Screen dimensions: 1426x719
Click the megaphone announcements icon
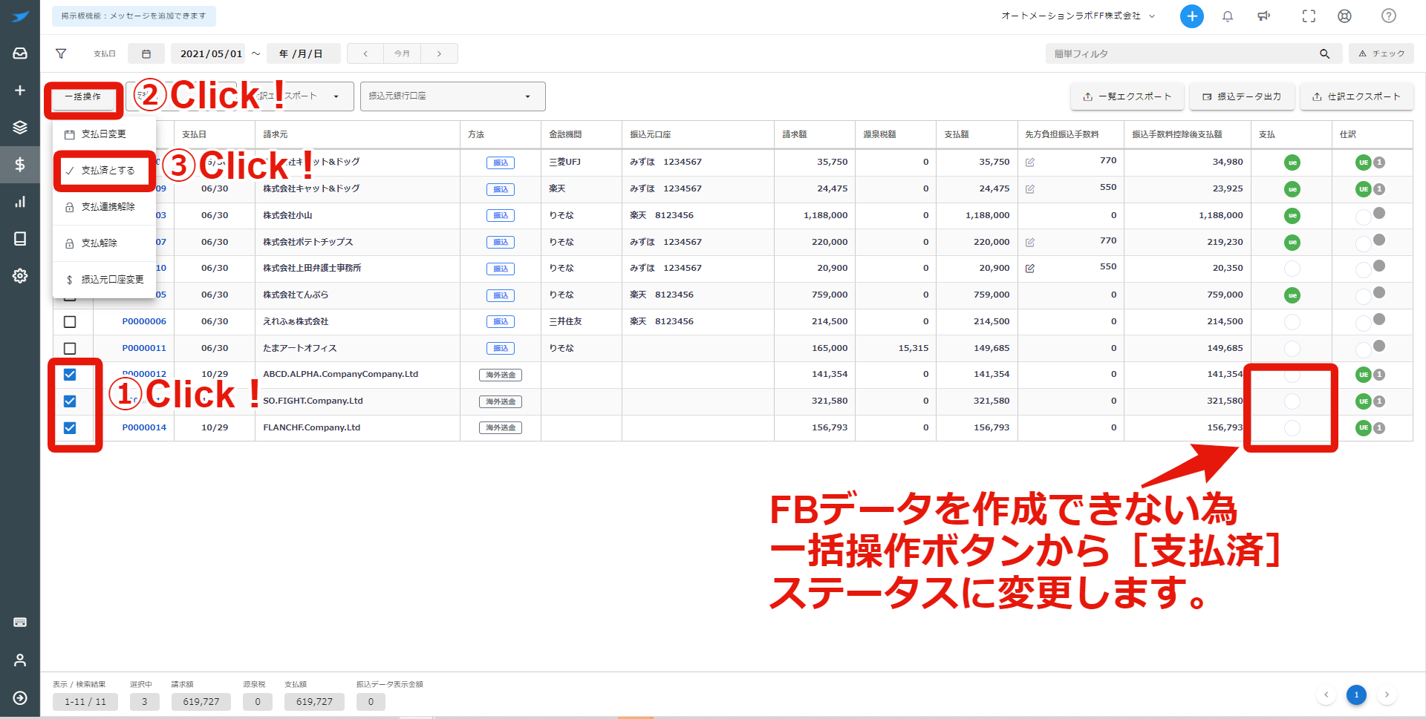coord(1263,16)
